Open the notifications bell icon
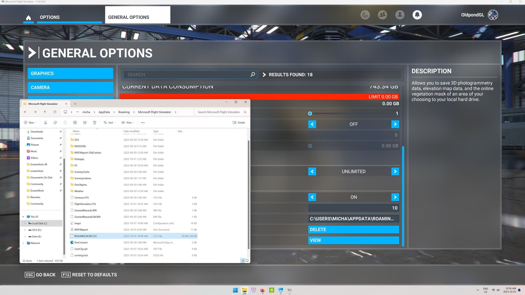This screenshot has width=525, height=295. [x=417, y=15]
